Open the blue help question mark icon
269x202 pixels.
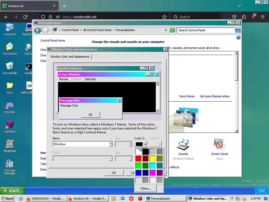click(238, 38)
